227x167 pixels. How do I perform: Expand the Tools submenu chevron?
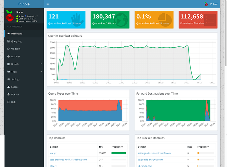(x=41, y=72)
